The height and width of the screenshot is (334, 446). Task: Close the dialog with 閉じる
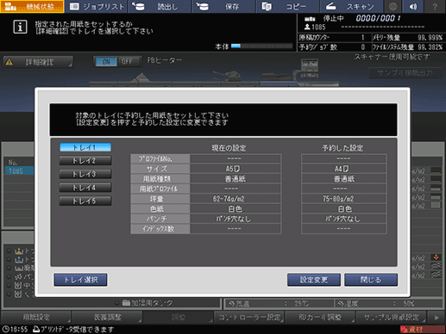coord(371,280)
